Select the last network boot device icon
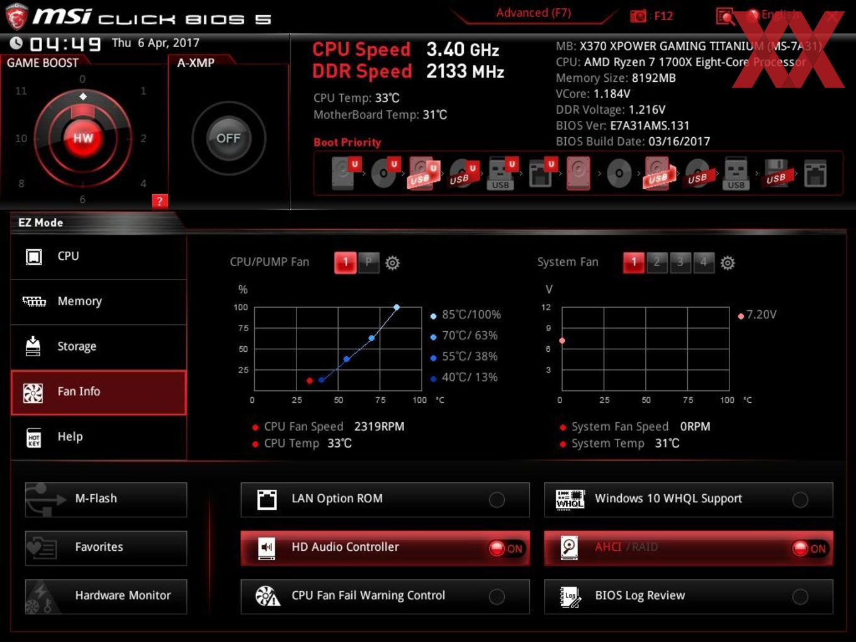 pos(815,174)
